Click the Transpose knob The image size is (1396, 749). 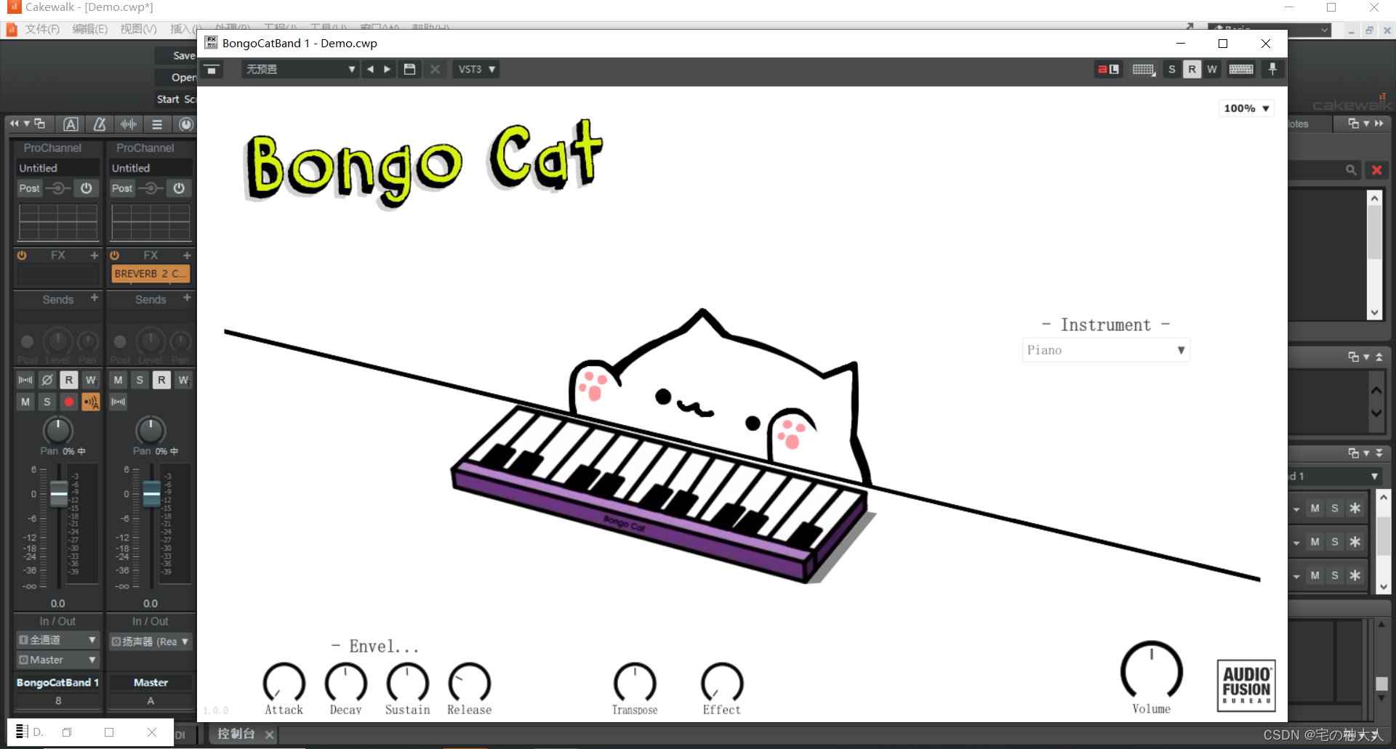[x=635, y=683]
